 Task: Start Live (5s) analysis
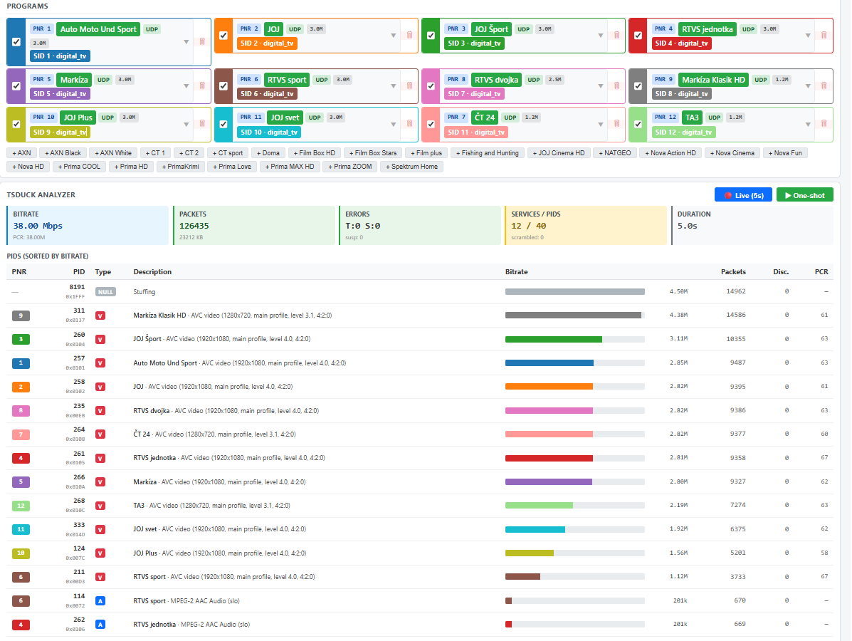(743, 195)
